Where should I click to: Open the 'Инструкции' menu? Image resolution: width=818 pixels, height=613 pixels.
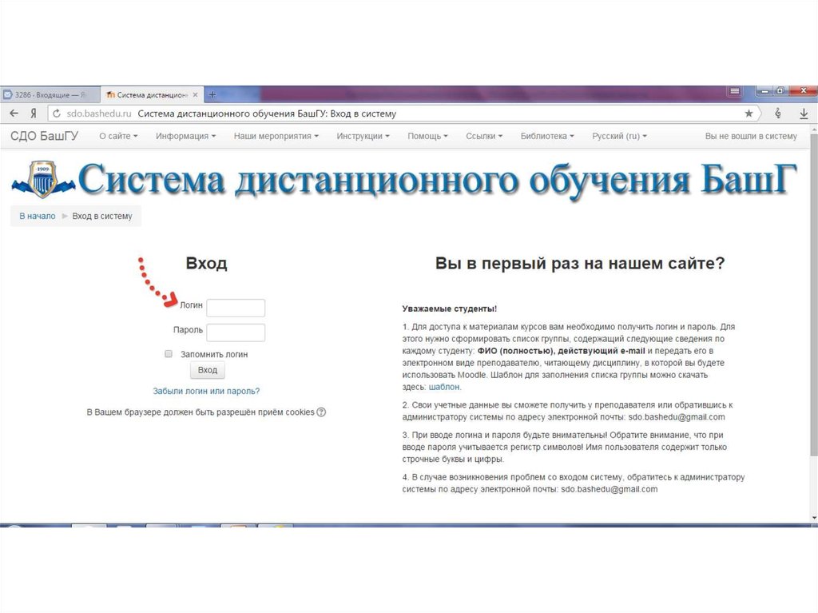coord(363,137)
